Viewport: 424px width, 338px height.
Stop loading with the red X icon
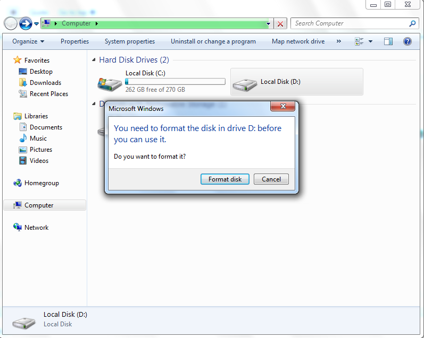[x=280, y=24]
